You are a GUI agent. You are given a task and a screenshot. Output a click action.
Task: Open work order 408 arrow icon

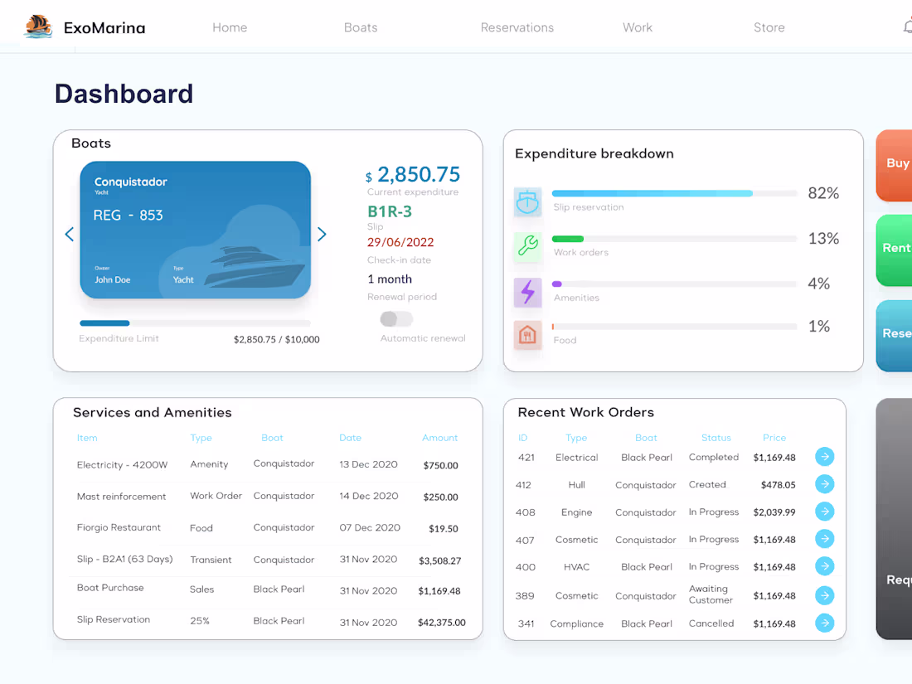click(824, 512)
